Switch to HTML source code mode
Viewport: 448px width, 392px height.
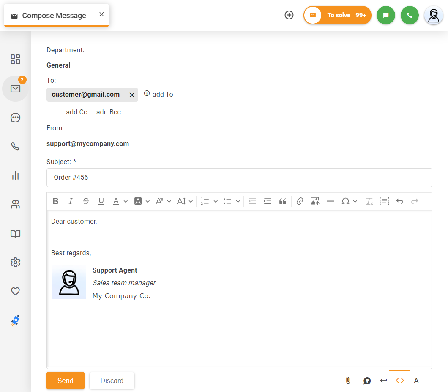pyautogui.click(x=399, y=381)
